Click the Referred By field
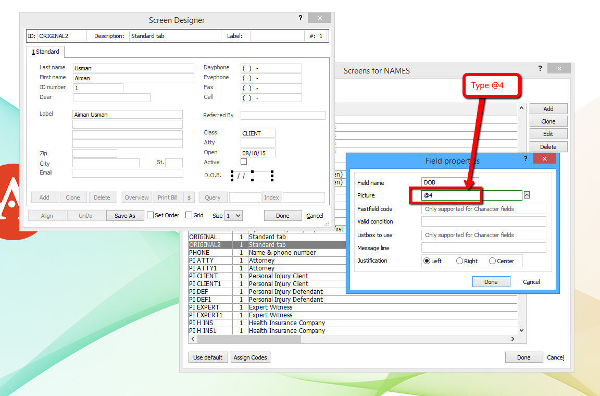The image size is (600, 396). (283, 115)
